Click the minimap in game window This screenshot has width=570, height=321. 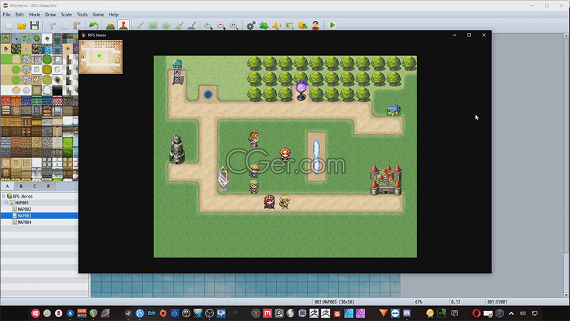100,57
